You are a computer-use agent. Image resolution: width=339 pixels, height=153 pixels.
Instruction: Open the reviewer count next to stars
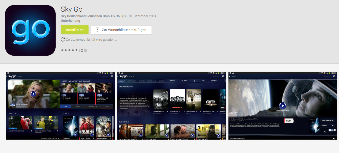83,50
